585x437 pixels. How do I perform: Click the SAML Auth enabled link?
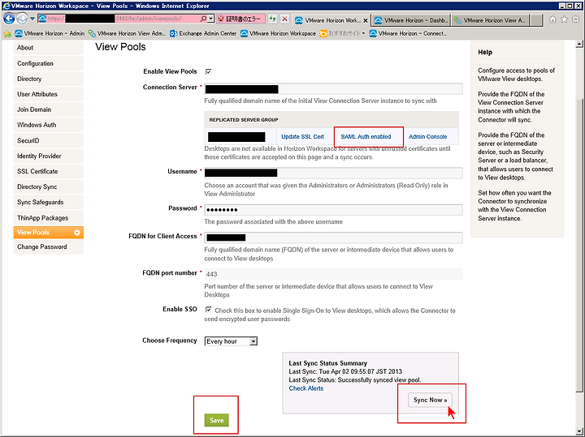click(366, 136)
